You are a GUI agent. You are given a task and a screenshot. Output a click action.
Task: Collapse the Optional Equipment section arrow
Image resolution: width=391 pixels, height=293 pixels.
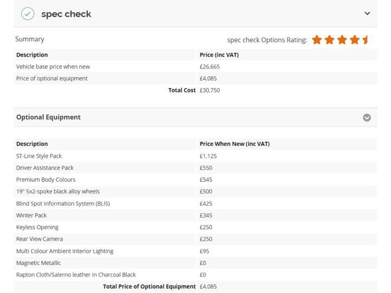click(x=367, y=117)
